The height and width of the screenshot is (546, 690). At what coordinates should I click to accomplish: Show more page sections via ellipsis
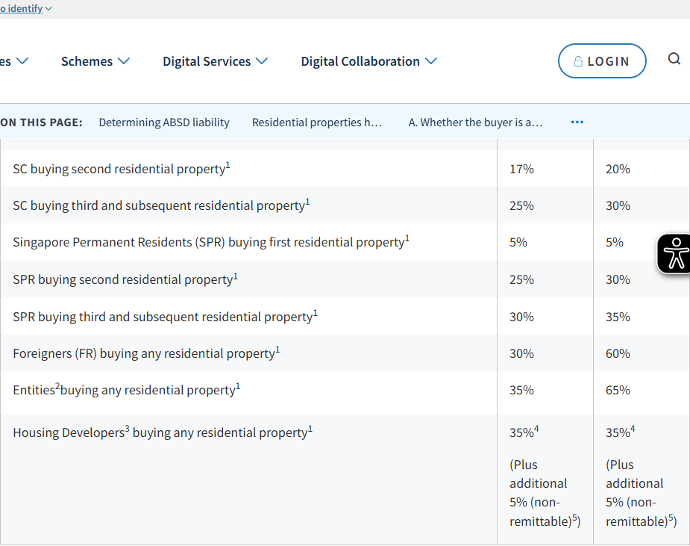point(577,122)
